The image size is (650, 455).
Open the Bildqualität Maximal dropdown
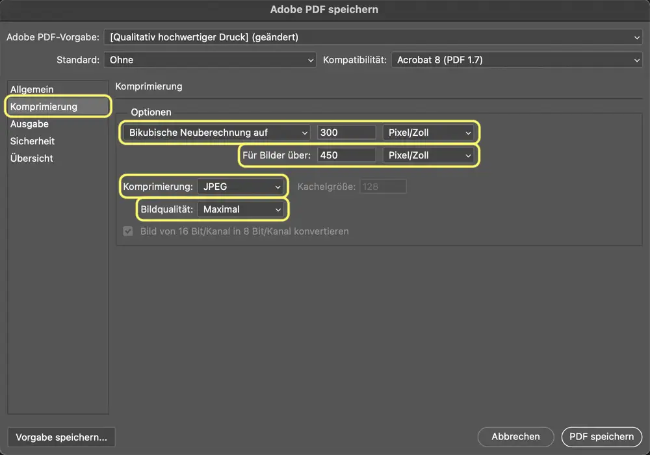[x=241, y=210]
